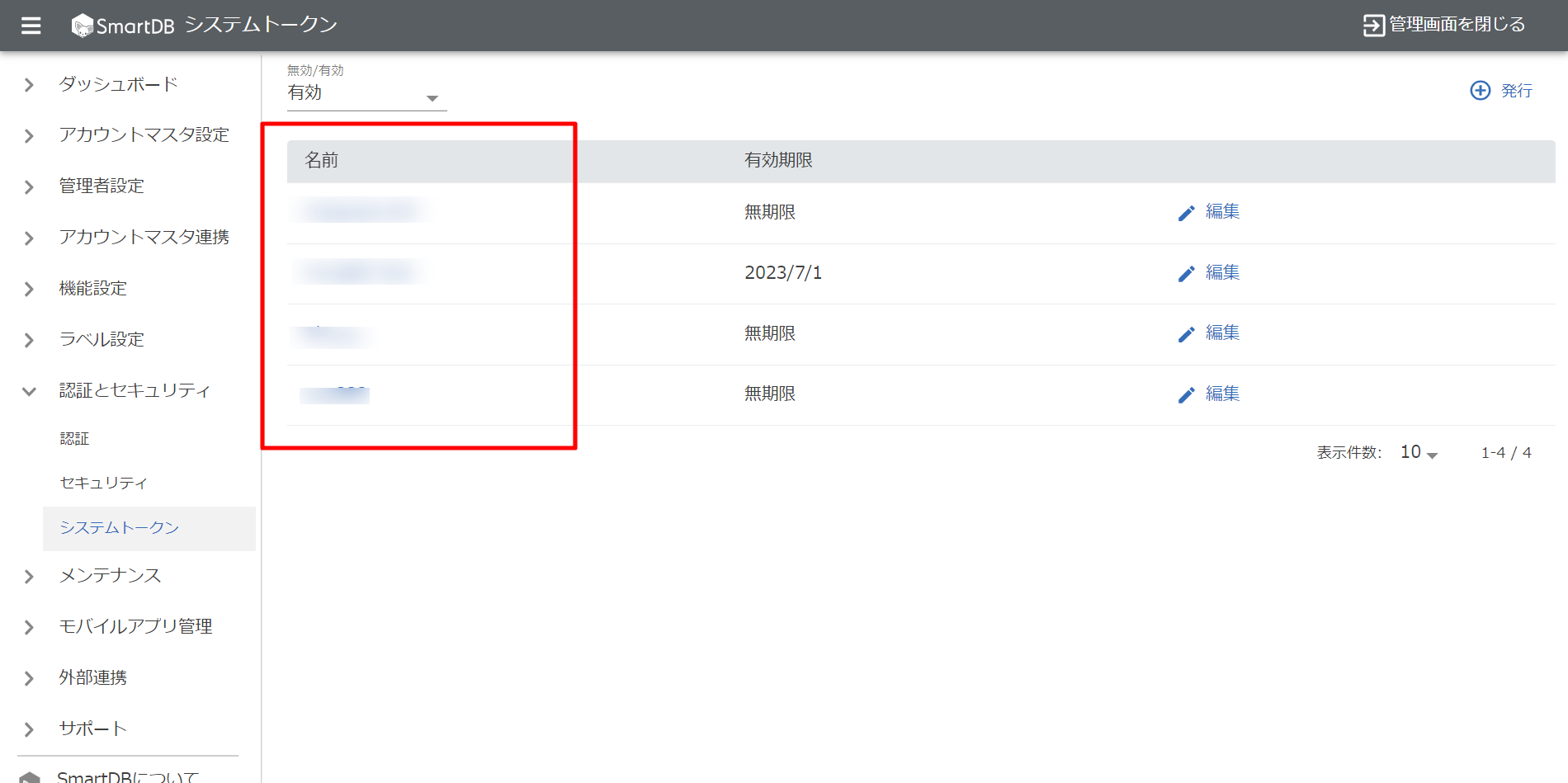
Task: Click 編集 in the first token row
Action: click(x=1222, y=211)
